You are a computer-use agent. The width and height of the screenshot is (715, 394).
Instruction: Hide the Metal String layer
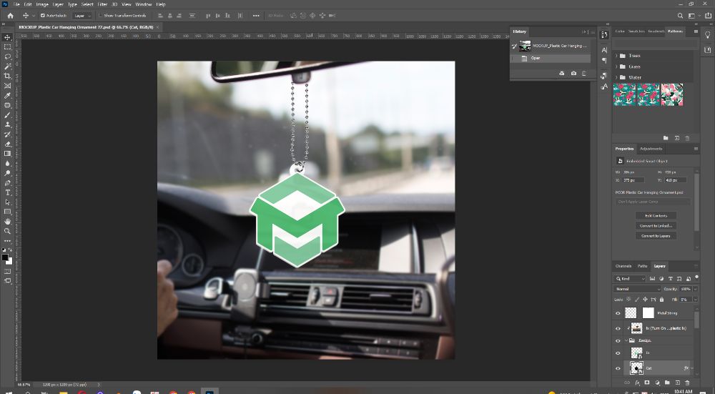618,313
